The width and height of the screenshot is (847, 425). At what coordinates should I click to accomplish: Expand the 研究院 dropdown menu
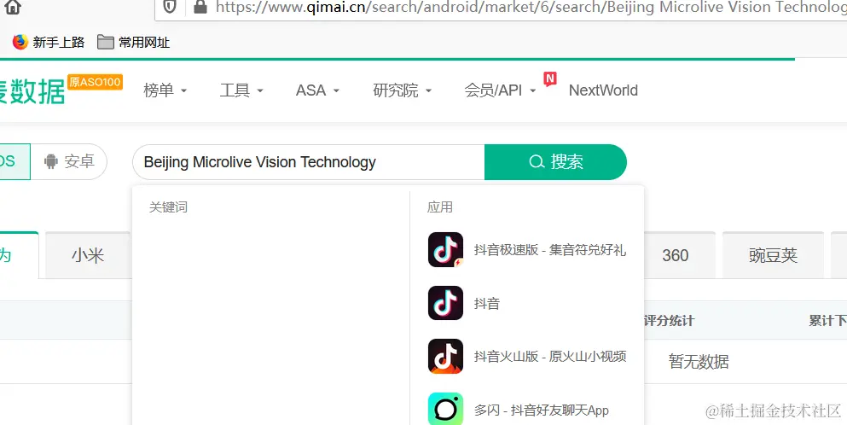[x=403, y=90]
